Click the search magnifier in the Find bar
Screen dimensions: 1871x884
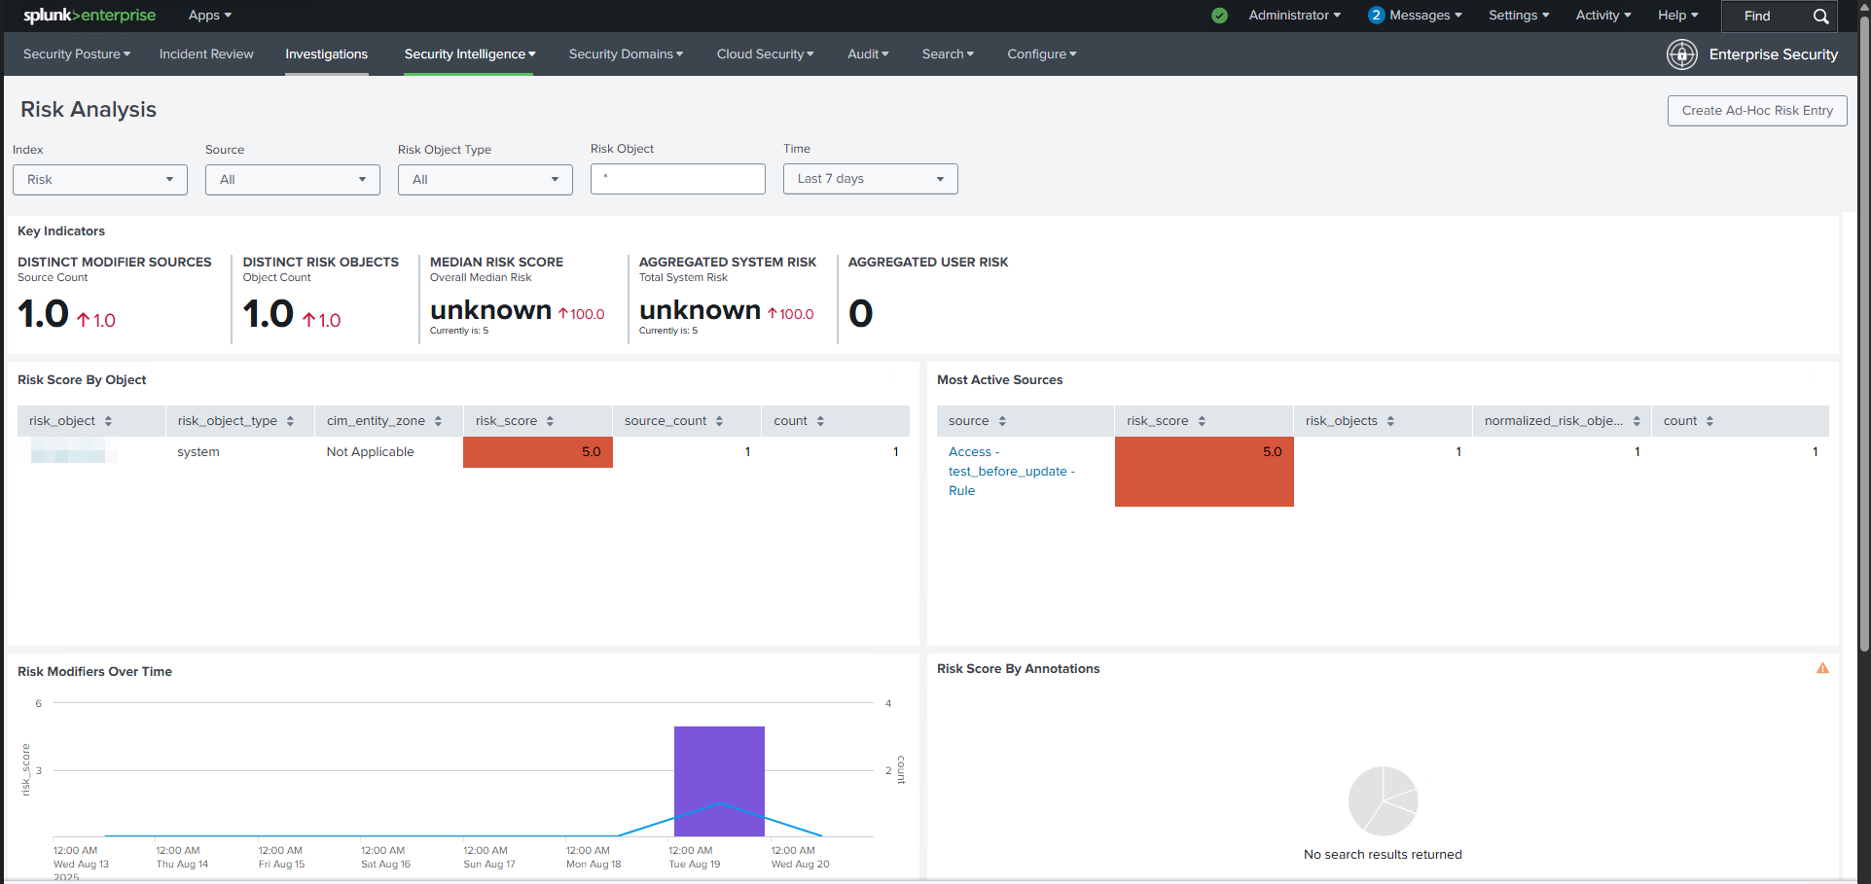[1821, 16]
